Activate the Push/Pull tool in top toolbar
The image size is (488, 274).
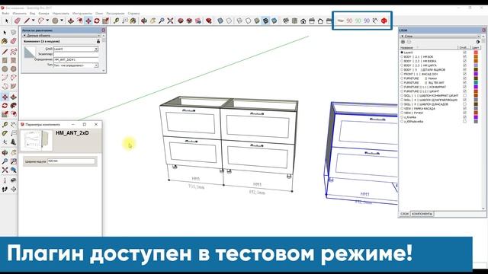click(71, 21)
